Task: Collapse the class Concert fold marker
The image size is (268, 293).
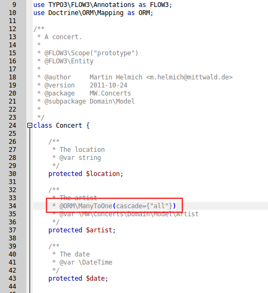Action: click(30, 126)
